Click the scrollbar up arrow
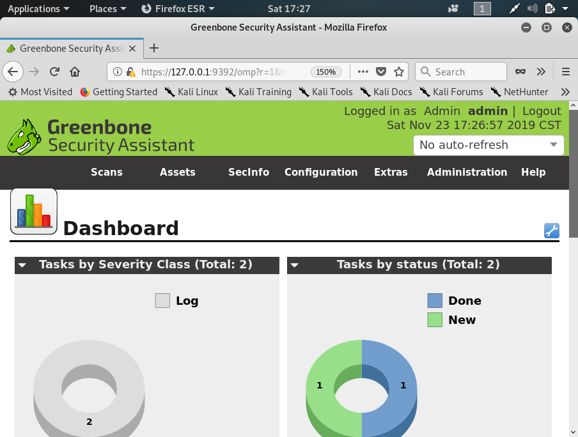Image resolution: width=578 pixels, height=437 pixels. (x=574, y=106)
